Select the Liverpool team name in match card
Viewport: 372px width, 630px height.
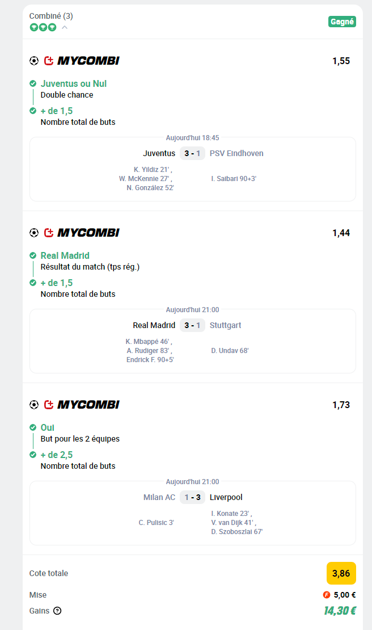pos(226,497)
